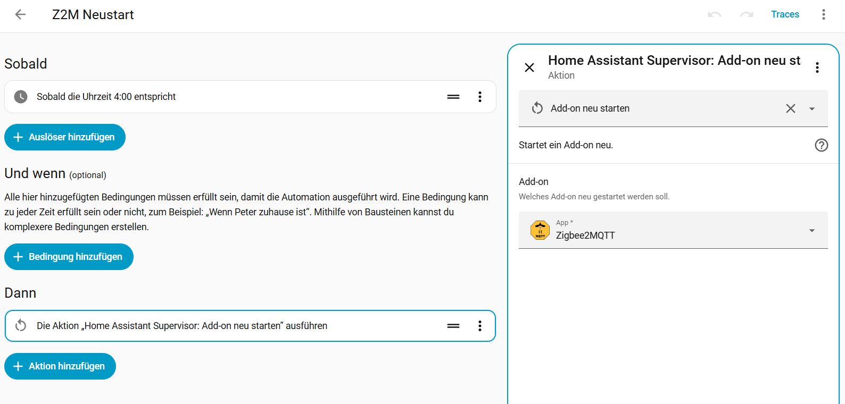Open the Traces link
This screenshot has width=845, height=404.
pyautogui.click(x=785, y=14)
